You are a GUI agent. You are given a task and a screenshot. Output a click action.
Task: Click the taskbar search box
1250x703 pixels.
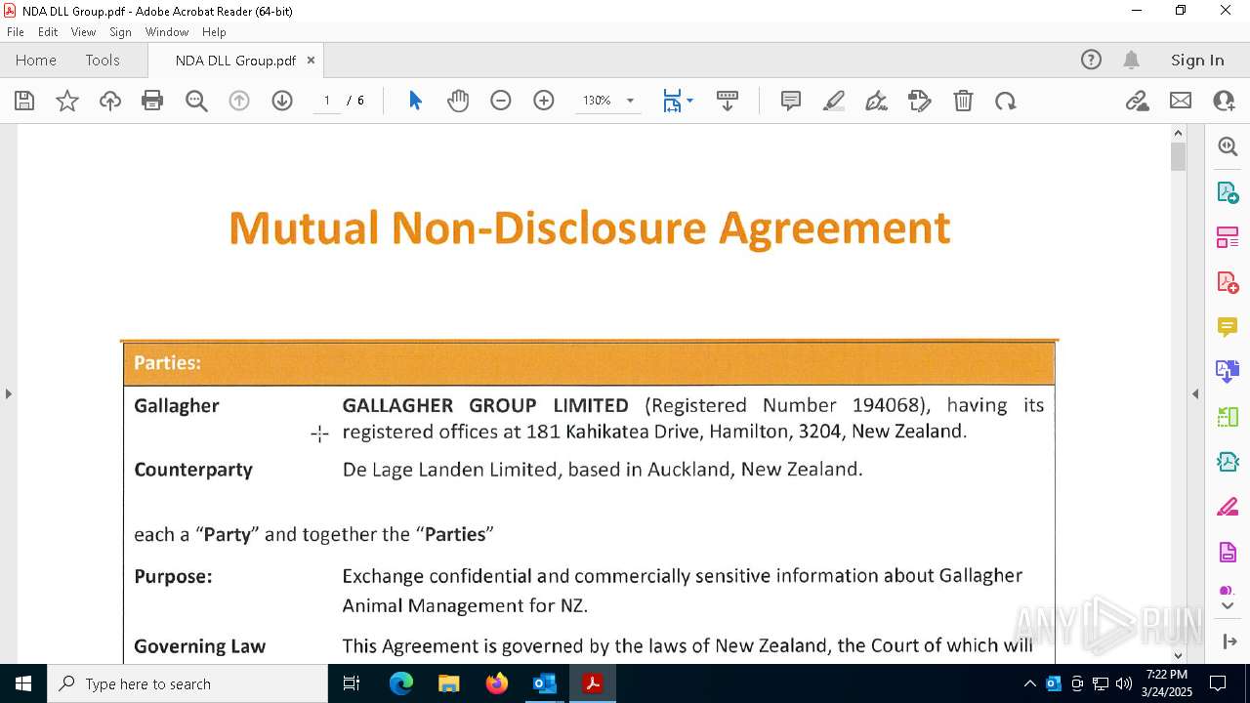(x=187, y=683)
